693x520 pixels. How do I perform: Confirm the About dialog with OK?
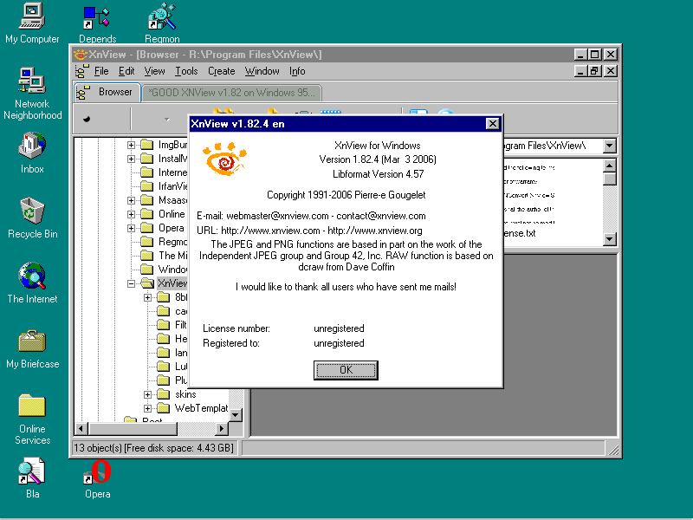(346, 370)
